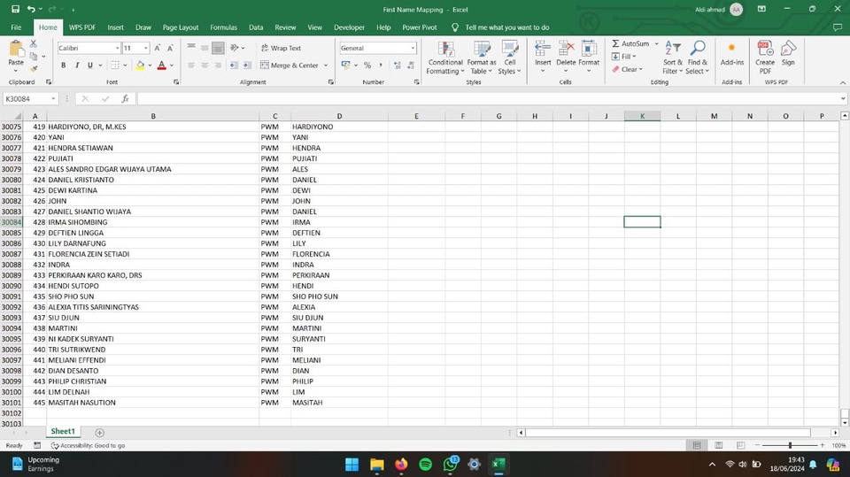850x477 pixels.
Task: Click the Font Color red swatch
Action: point(161,65)
